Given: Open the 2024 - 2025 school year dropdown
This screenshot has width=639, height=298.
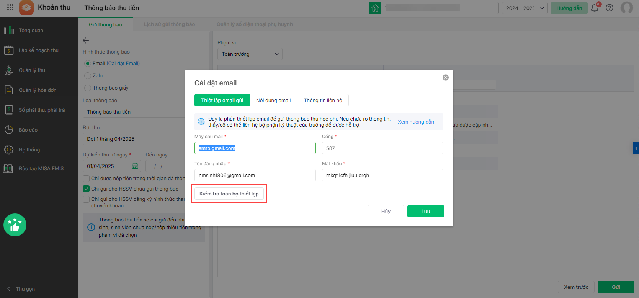Looking at the screenshot, I should pyautogui.click(x=525, y=8).
